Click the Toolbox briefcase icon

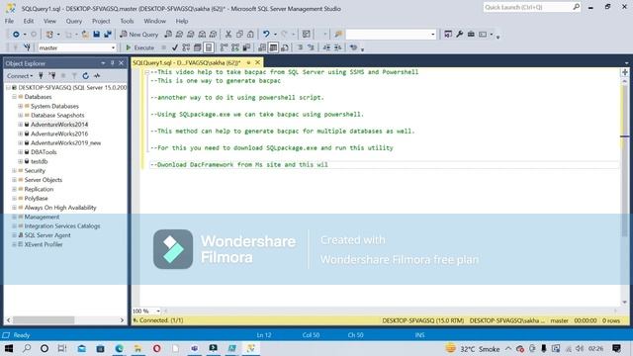click(471, 35)
